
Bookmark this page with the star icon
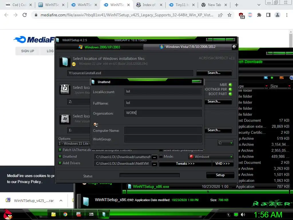pos(229,15)
